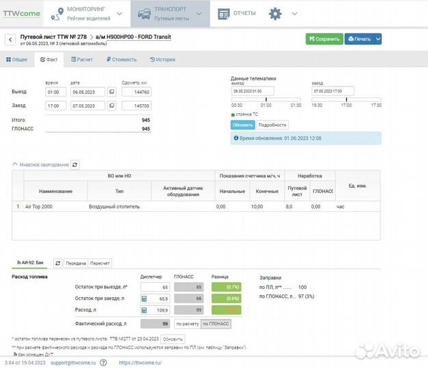
Task: Refresh telematics with Обновить button
Action: (x=242, y=125)
